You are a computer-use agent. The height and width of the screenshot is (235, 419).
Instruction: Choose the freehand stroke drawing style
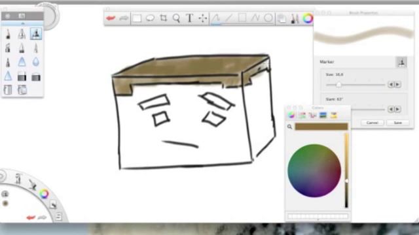coord(216,18)
